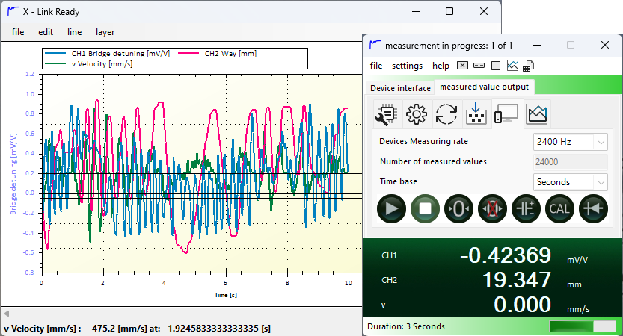The width and height of the screenshot is (623, 336).
Task: Click the capacitor plus/minus icon
Action: (x=526, y=208)
